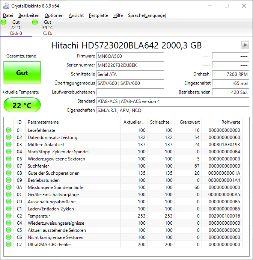Select the Wiederzugewiesene Sektoren parameter name
Image resolution: width=253 pixels, height=260 pixels.
(x=56, y=159)
